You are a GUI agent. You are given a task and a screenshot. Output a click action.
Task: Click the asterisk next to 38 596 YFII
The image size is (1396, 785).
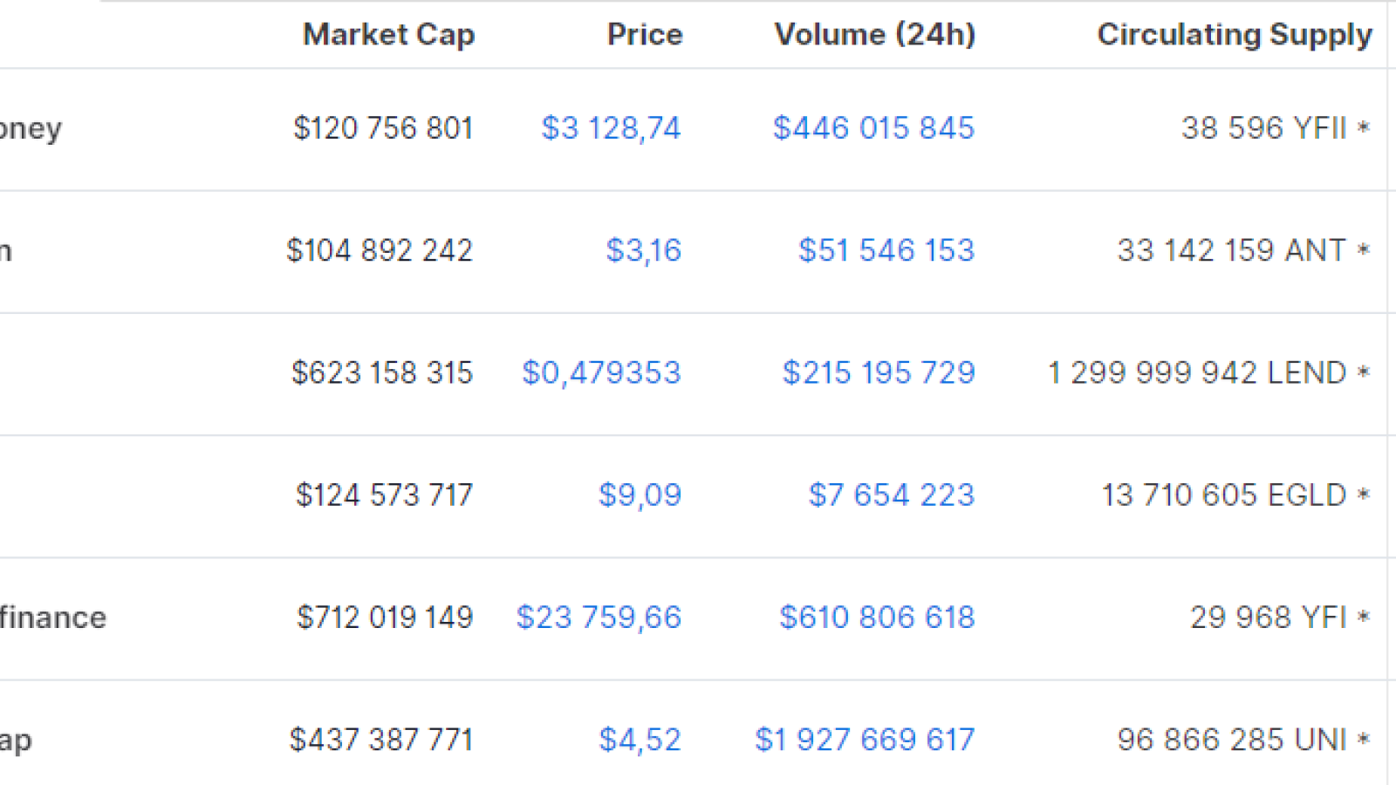1364,128
